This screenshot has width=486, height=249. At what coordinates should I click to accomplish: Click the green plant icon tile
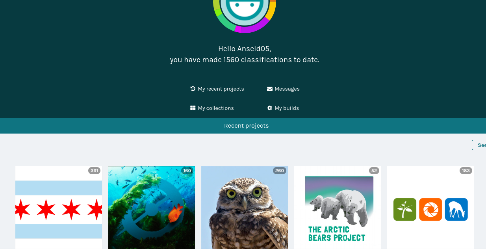pos(405,209)
